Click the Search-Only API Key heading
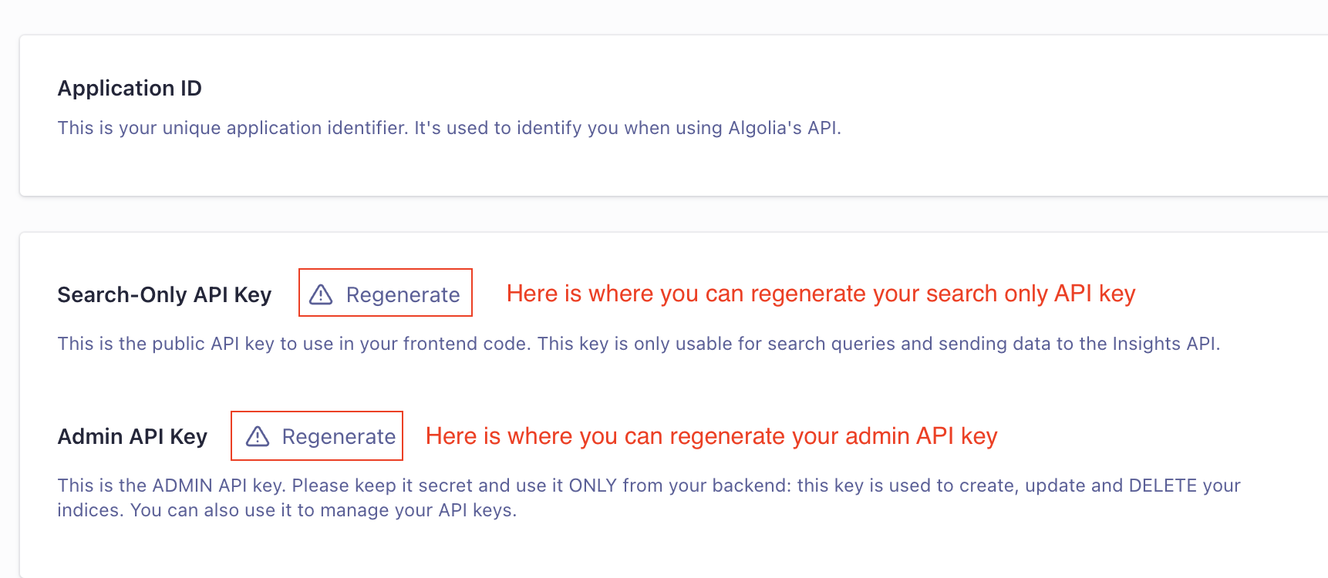Viewport: 1328px width, 578px height. (x=164, y=294)
